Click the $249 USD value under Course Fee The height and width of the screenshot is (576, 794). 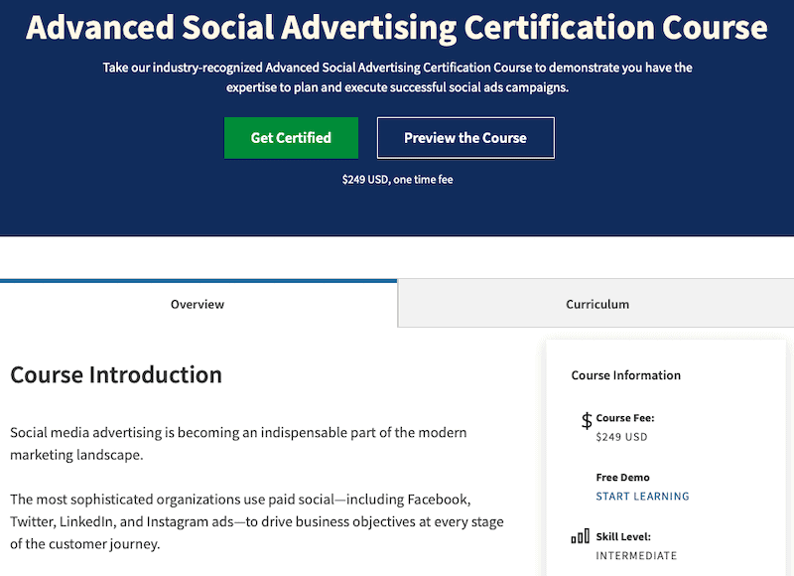pos(621,437)
